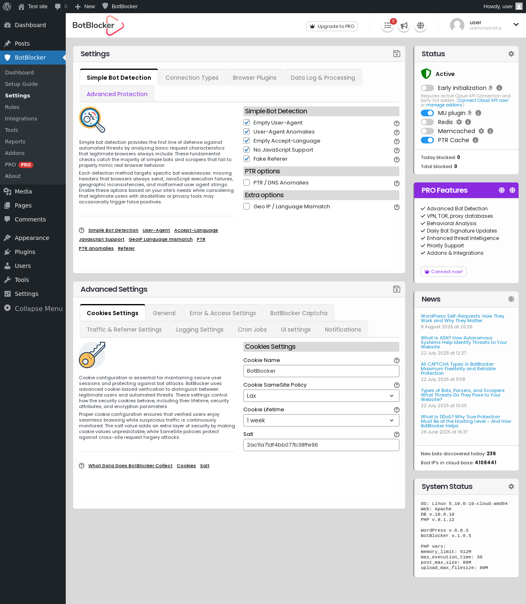
Task: Open the Status panel gear icon
Action: click(x=511, y=54)
